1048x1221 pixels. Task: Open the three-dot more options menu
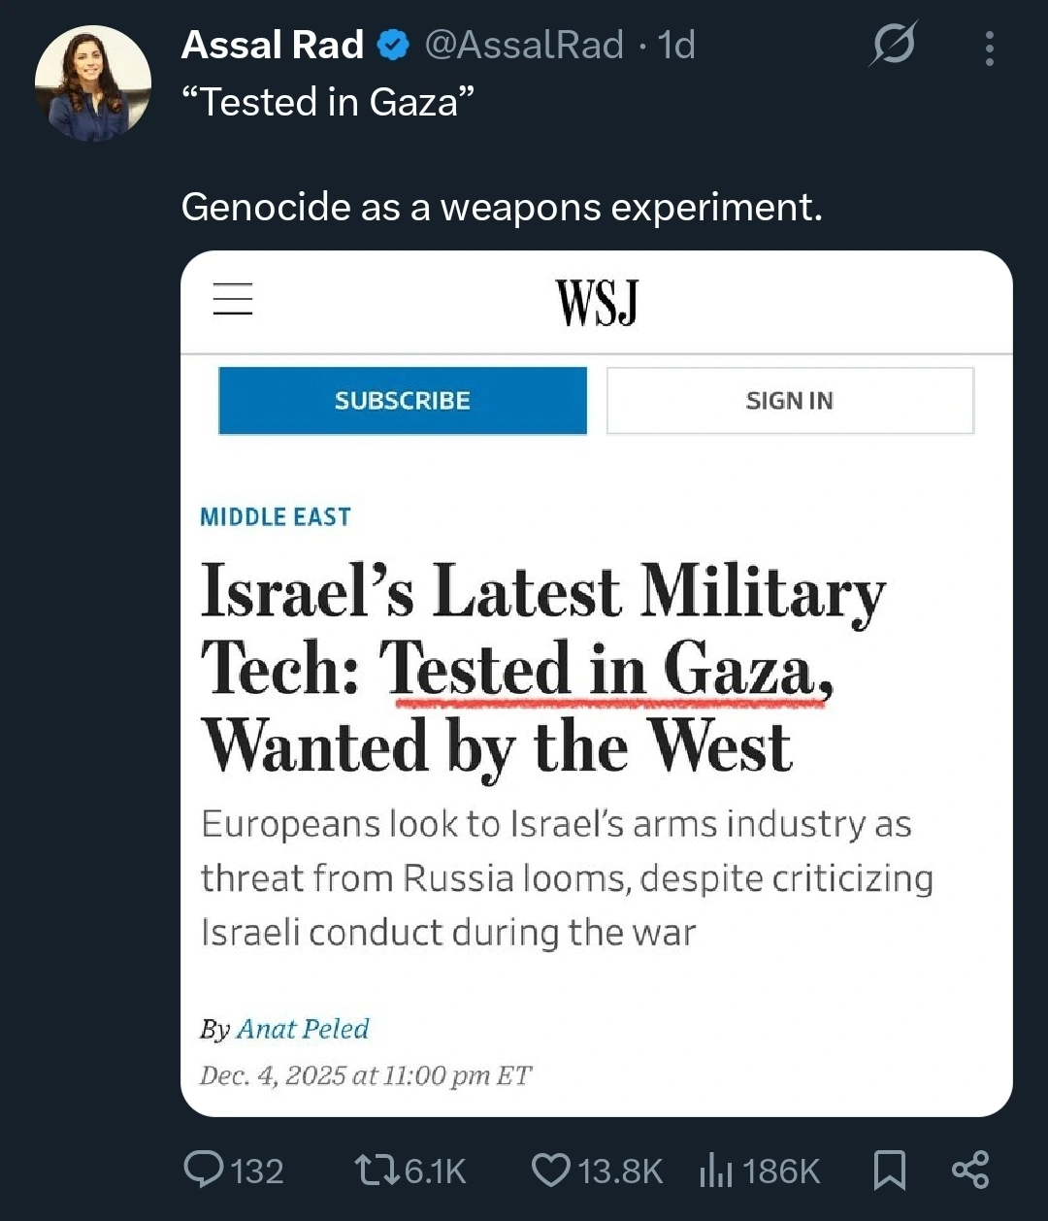[989, 49]
